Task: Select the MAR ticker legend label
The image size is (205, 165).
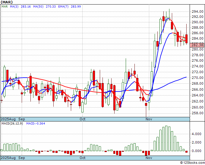Action: pos(5,7)
